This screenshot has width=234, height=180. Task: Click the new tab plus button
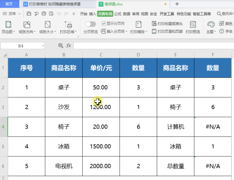click(177, 4)
